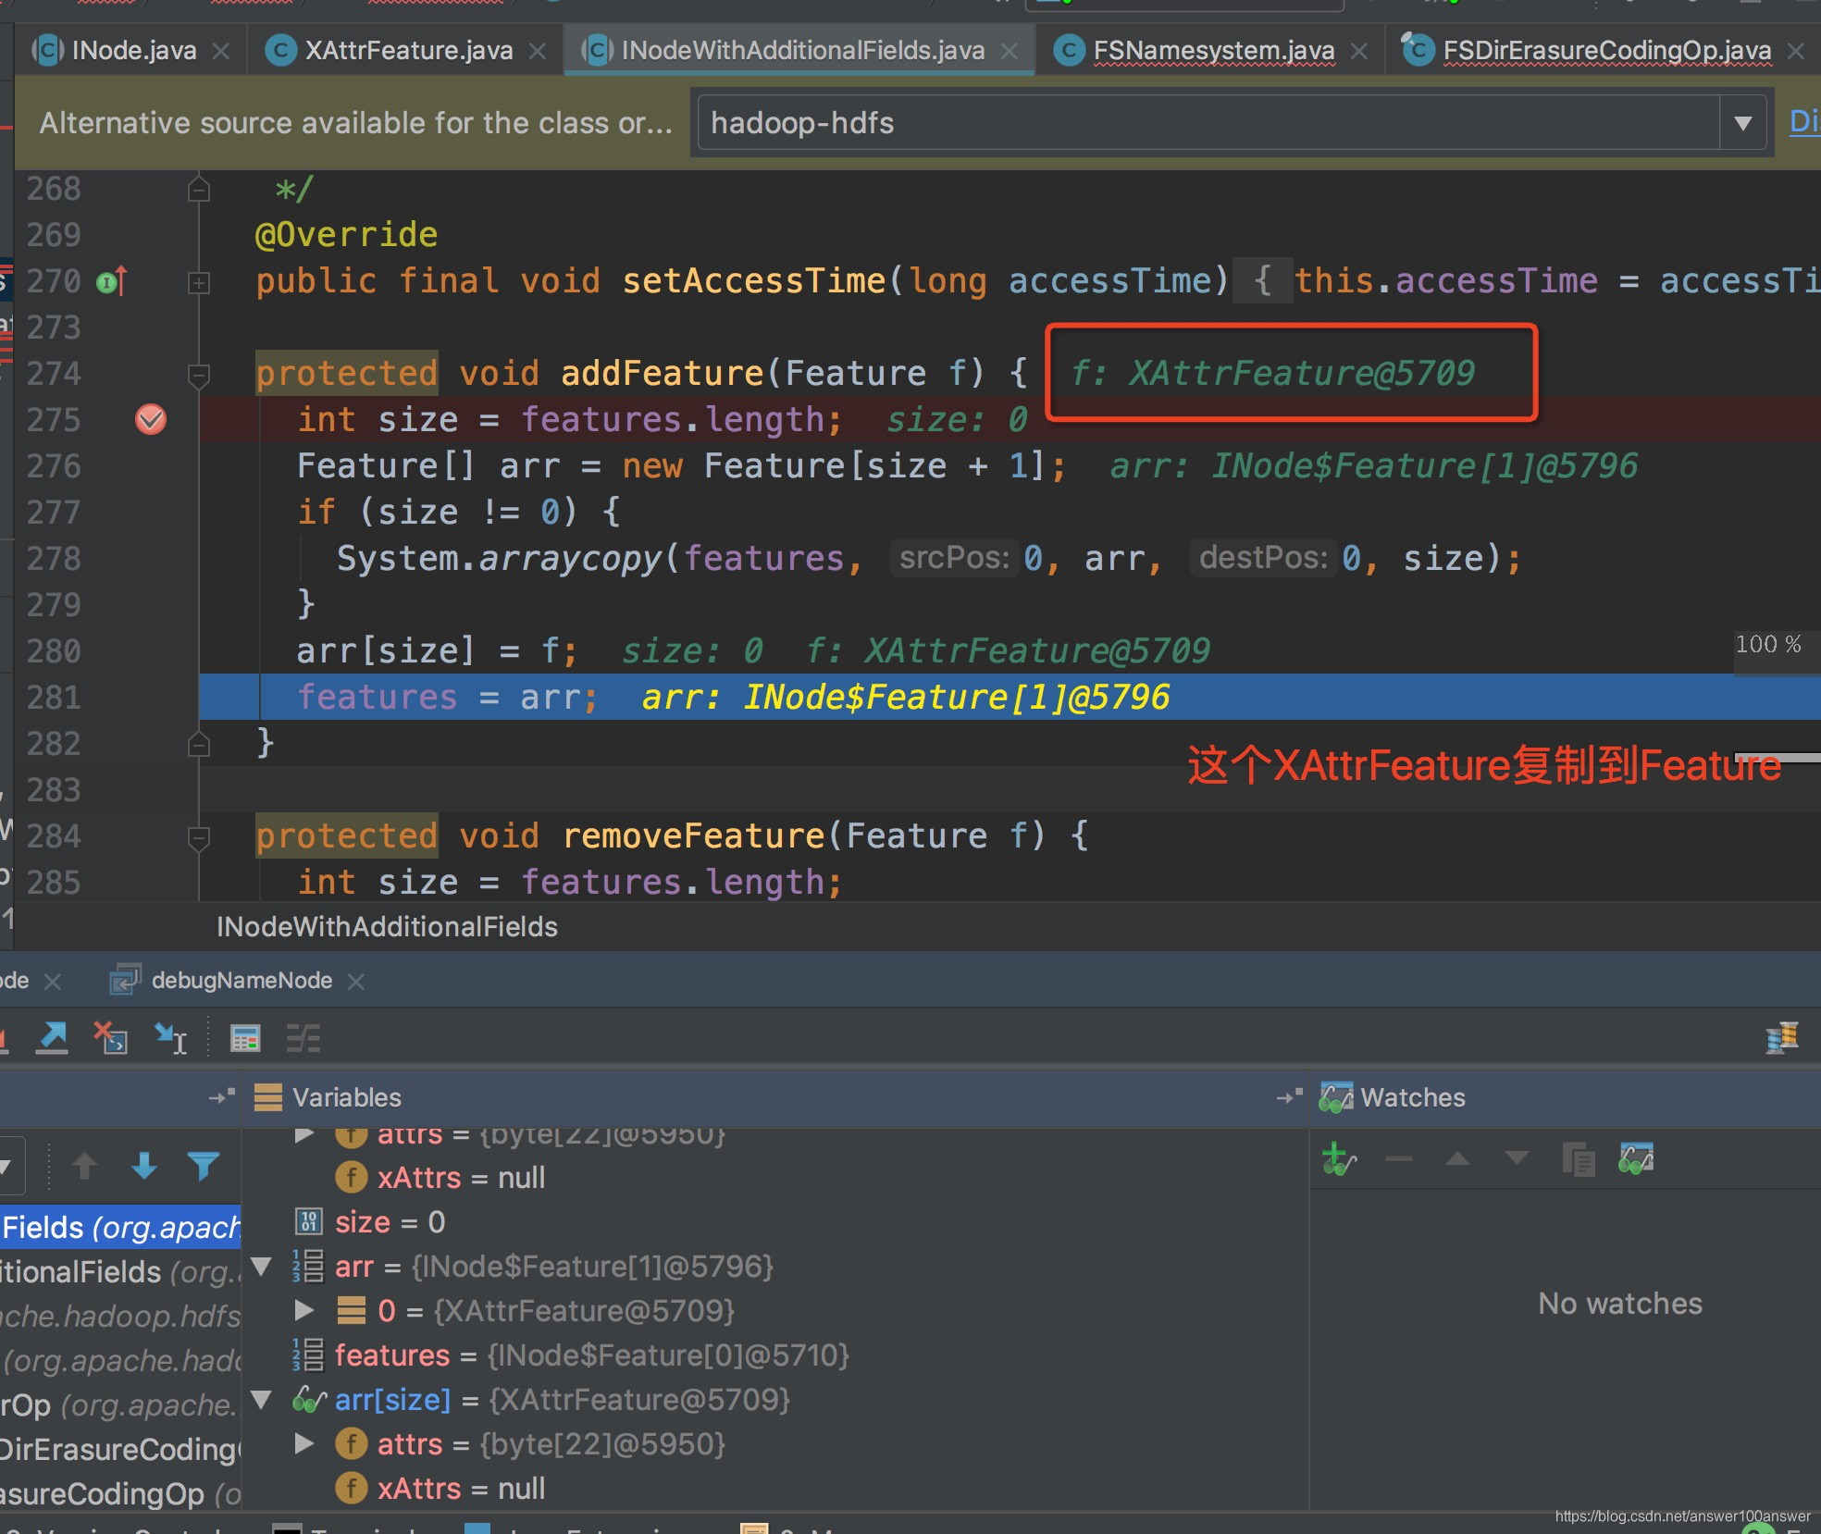This screenshot has height=1534, width=1821.
Task: Click the frames filter funnel icon
Action: (204, 1166)
